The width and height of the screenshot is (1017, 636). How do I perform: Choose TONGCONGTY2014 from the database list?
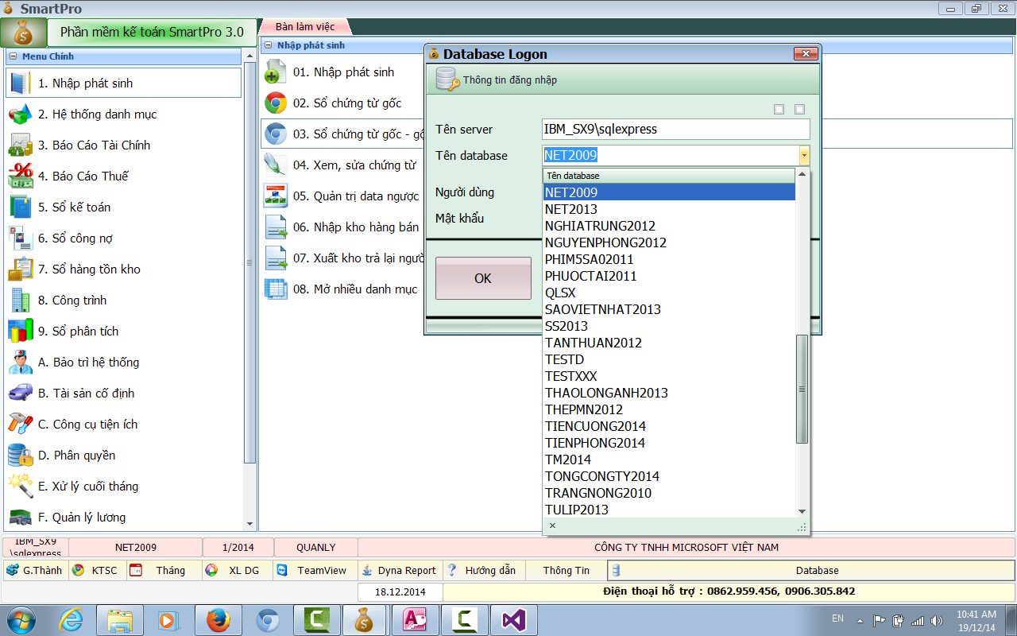point(669,476)
